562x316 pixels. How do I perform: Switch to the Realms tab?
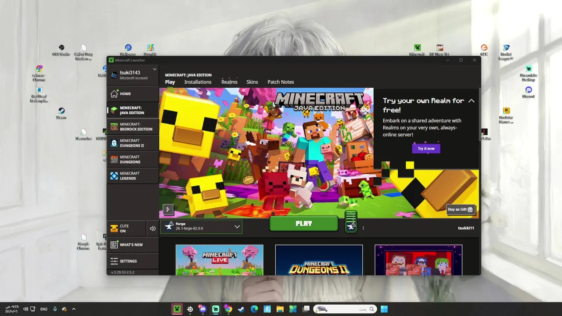229,82
